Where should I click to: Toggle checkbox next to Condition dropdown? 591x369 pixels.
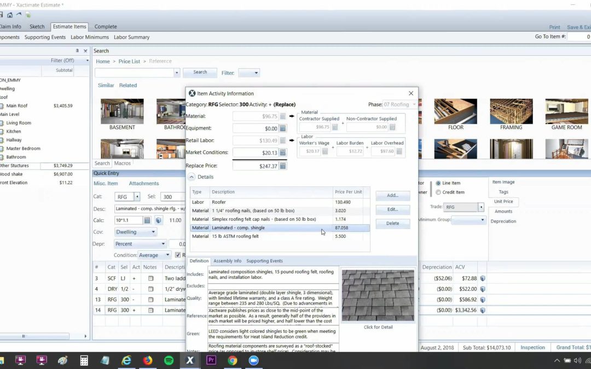tap(178, 255)
